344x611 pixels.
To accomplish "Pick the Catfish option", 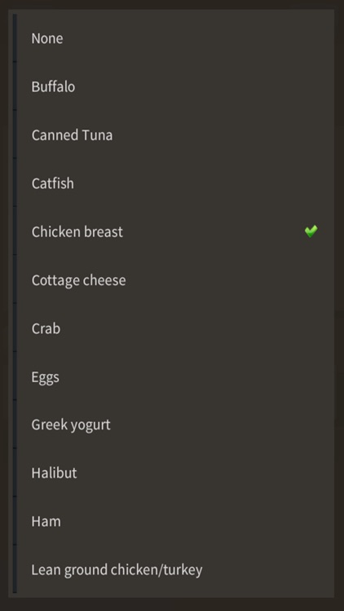I will click(x=172, y=183).
